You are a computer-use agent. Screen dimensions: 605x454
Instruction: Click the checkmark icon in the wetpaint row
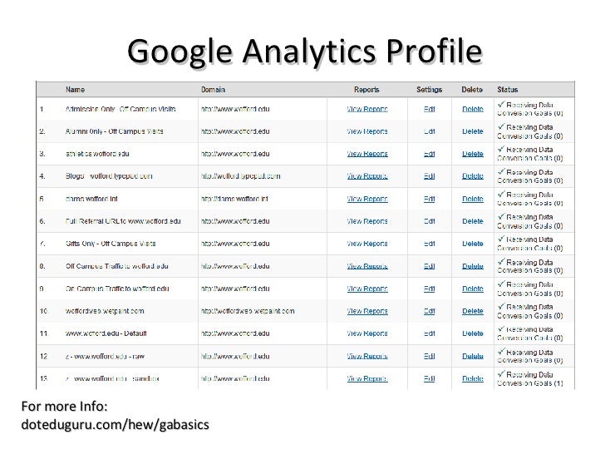click(x=500, y=306)
